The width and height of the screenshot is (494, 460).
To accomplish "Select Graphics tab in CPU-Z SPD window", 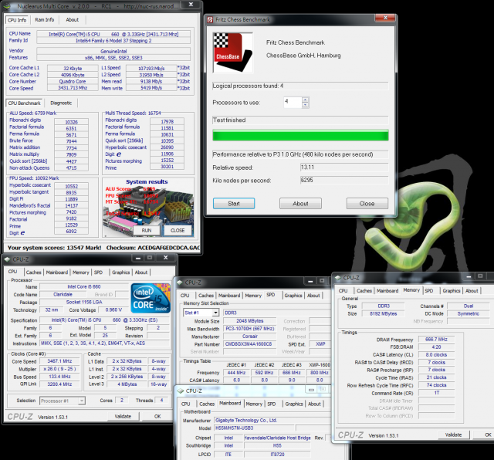I will (x=293, y=296).
